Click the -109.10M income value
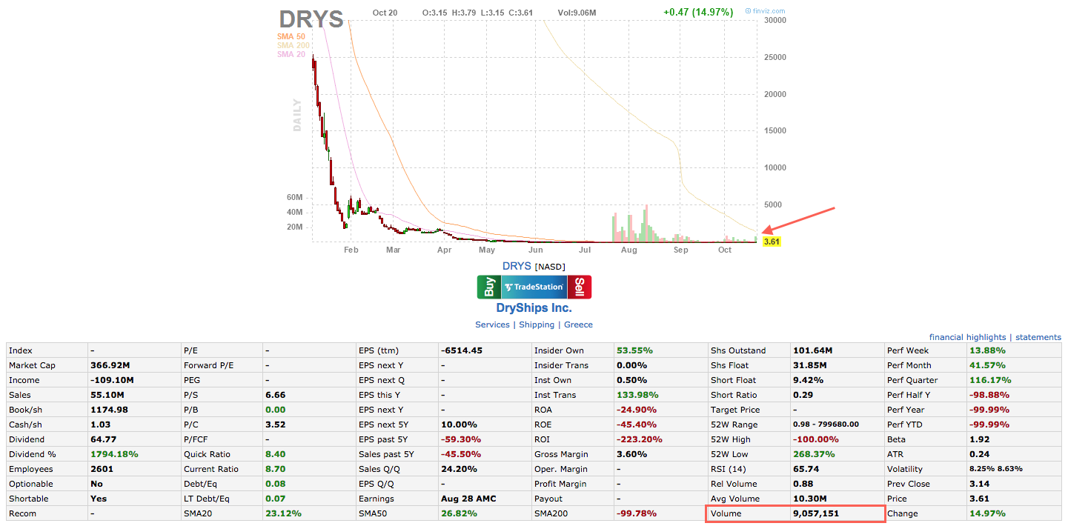 click(110, 380)
